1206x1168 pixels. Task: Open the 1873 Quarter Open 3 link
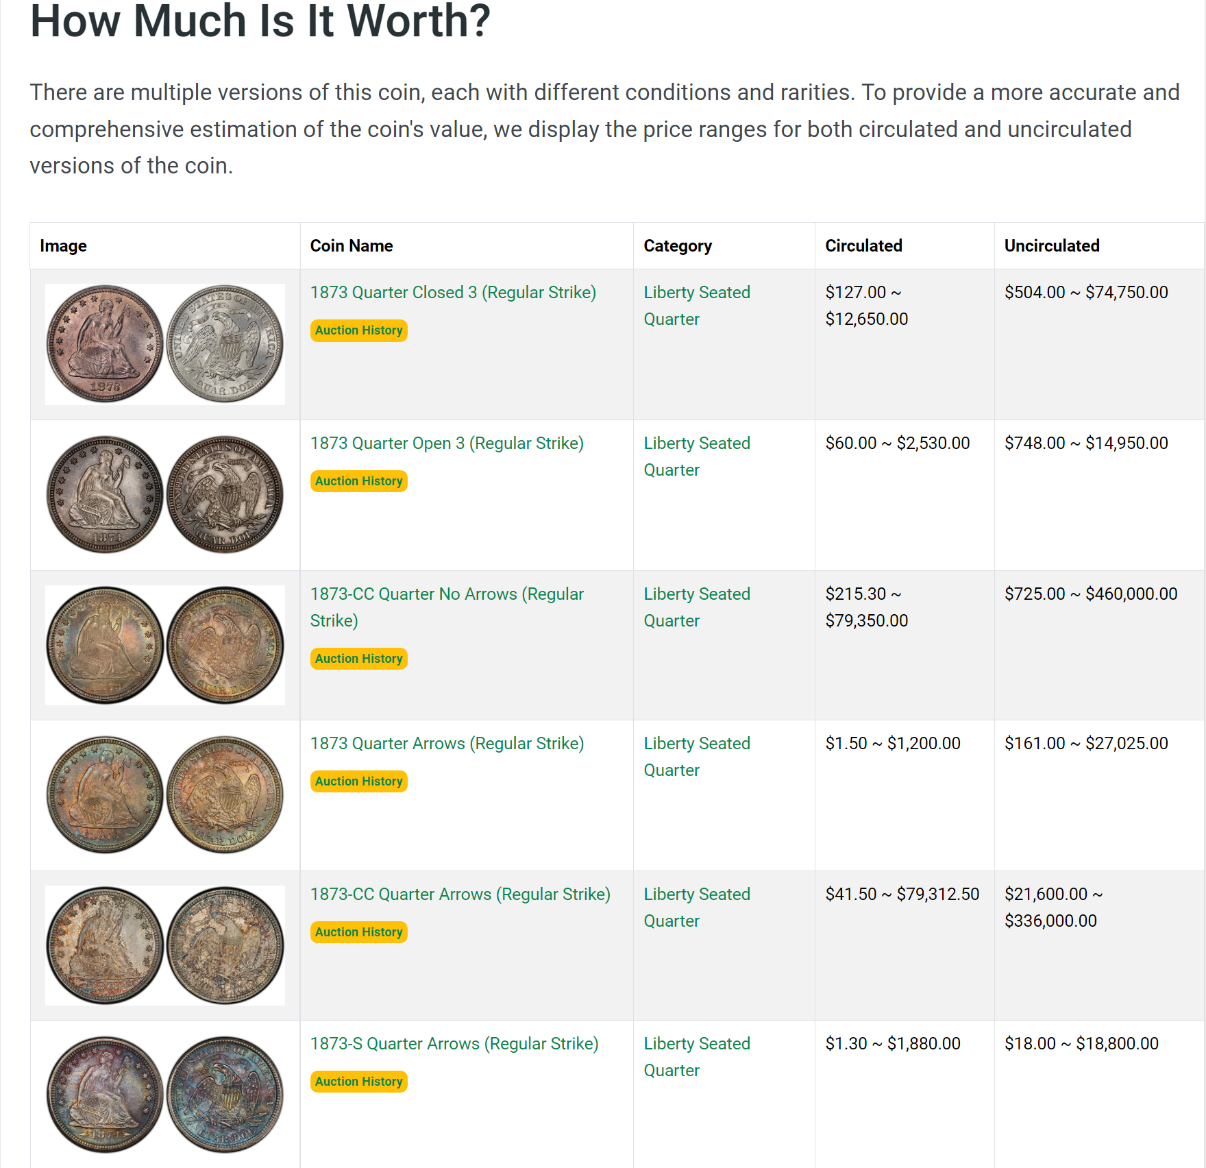pyautogui.click(x=447, y=443)
